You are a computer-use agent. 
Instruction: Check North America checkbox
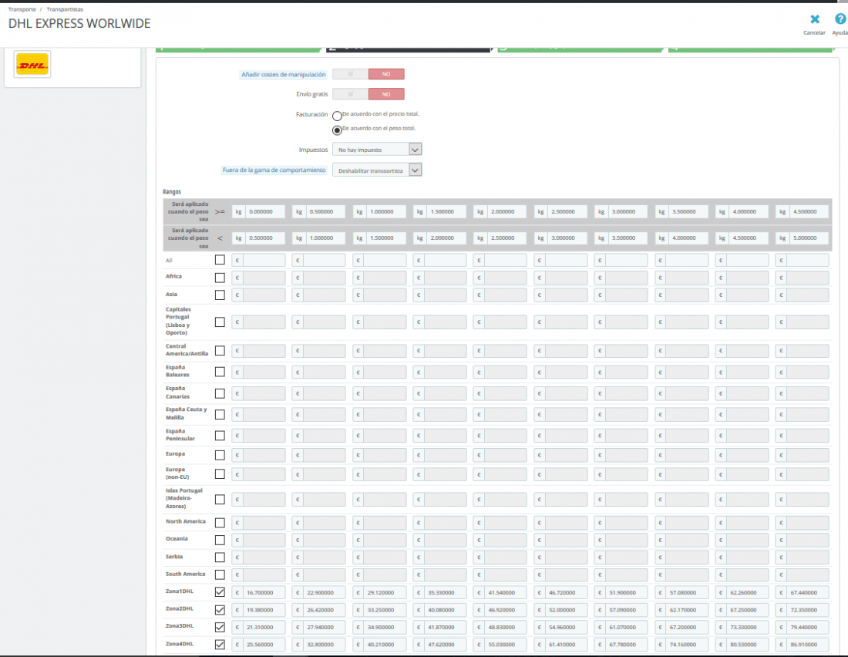[x=220, y=523]
